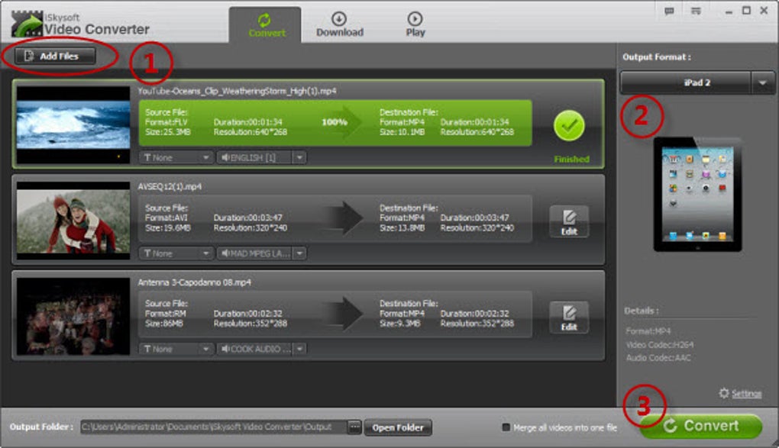779x448 pixels.
Task: Click the green Finished status label
Action: pyautogui.click(x=572, y=160)
